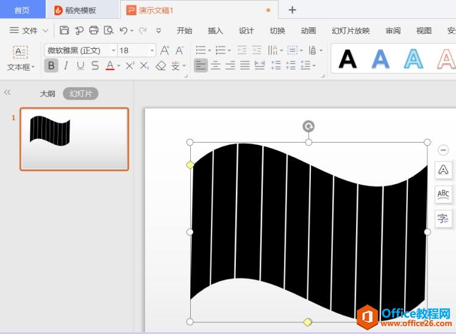Click the bulleted list icon
The width and height of the screenshot is (456, 334).
(x=201, y=51)
